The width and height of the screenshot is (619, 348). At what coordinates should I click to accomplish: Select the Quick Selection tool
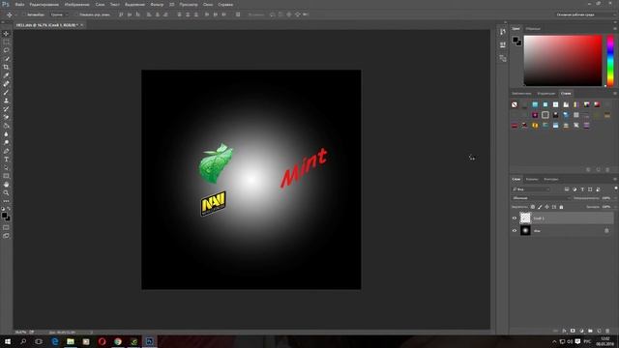(6, 59)
